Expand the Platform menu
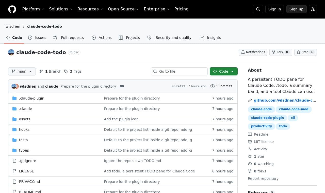325x193 pixels. (x=33, y=9)
